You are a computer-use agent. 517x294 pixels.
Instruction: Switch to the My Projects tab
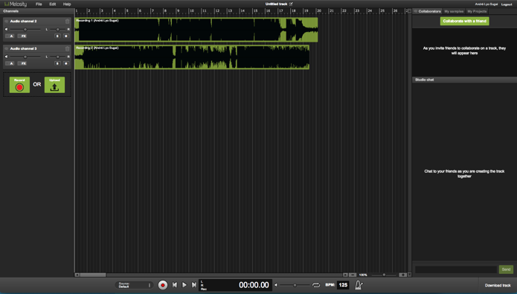click(x=477, y=11)
